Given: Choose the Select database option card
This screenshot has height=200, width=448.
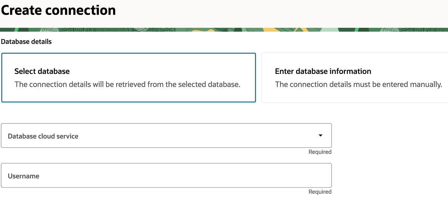Looking at the screenshot, I should pos(128,78).
